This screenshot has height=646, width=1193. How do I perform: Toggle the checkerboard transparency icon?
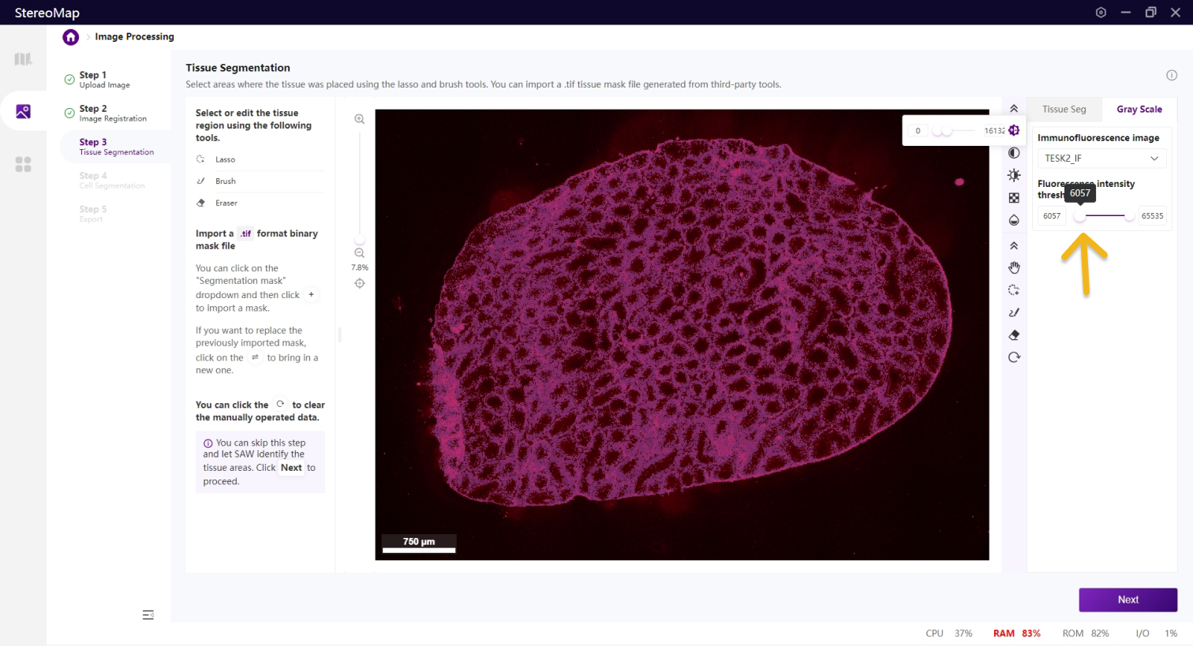[1014, 198]
